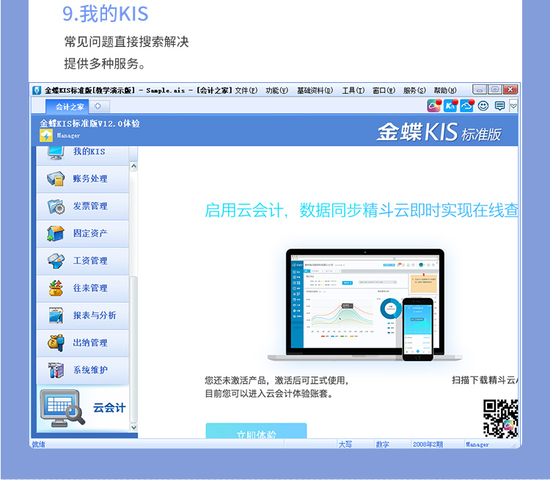Open the 工资管理 module icon
This screenshot has width=550, height=480.
[x=56, y=261]
